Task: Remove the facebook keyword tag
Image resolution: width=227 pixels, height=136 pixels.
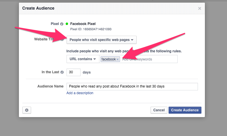Action: point(118,59)
